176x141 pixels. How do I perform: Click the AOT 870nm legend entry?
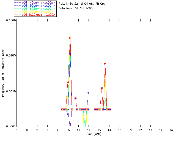[x=35, y=12]
